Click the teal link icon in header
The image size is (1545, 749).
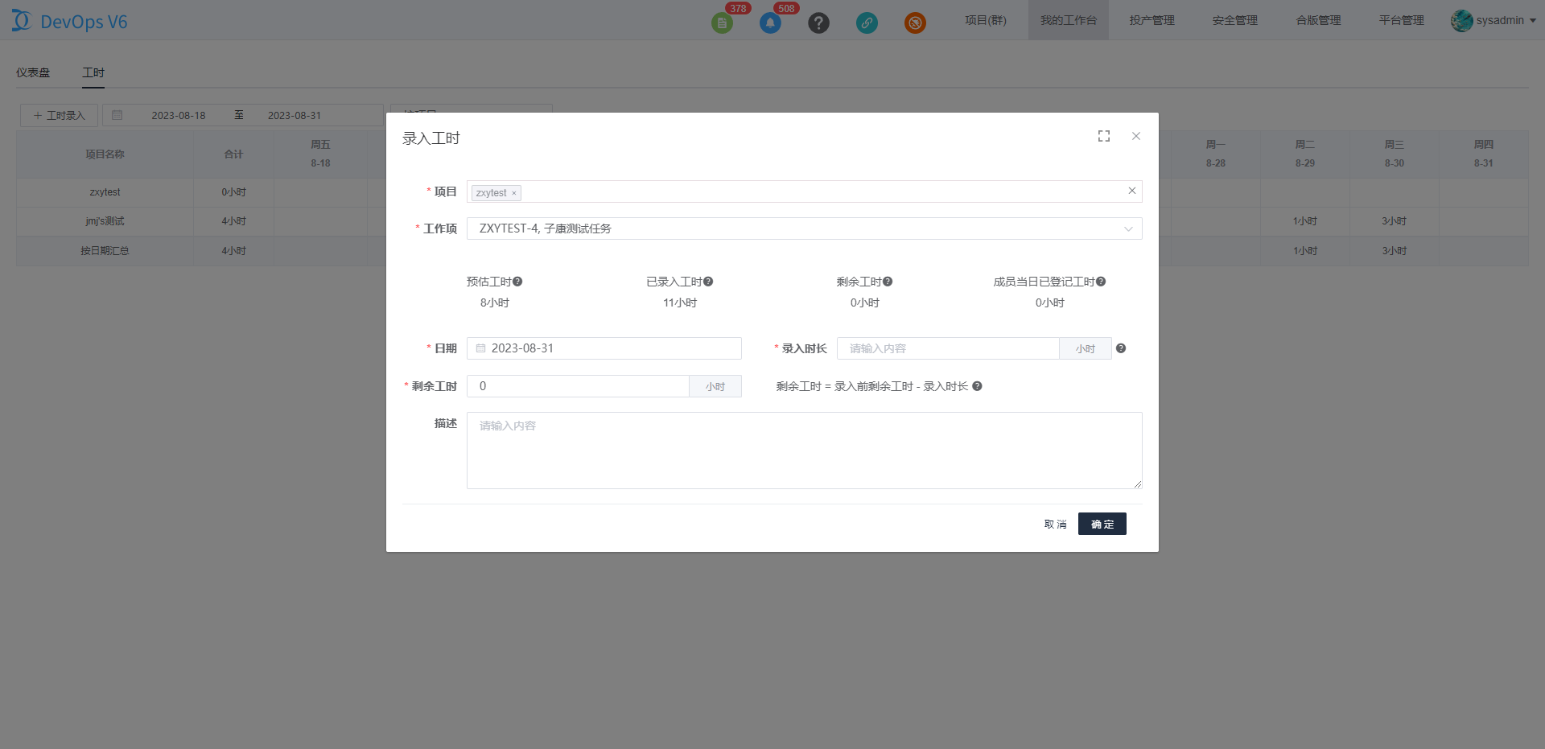(867, 23)
